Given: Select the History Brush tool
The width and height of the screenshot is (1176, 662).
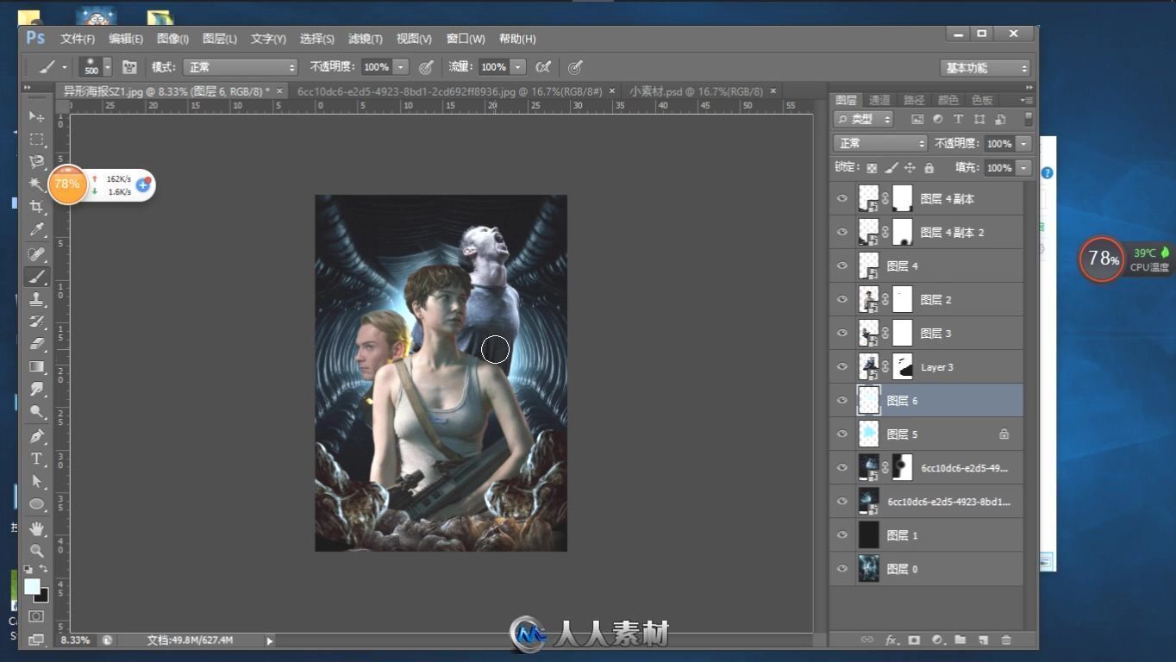Looking at the screenshot, I should coord(36,322).
